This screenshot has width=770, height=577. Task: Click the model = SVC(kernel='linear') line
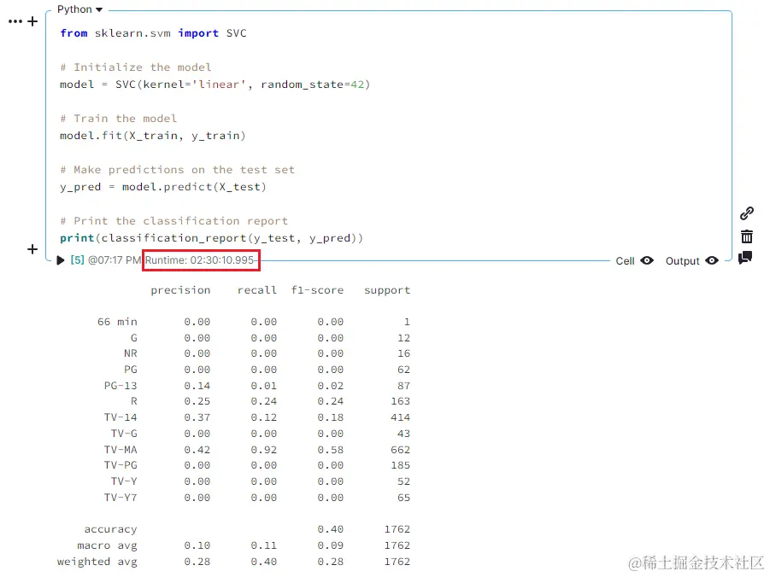click(215, 85)
